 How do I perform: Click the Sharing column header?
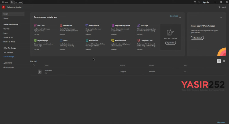pos(122,65)
